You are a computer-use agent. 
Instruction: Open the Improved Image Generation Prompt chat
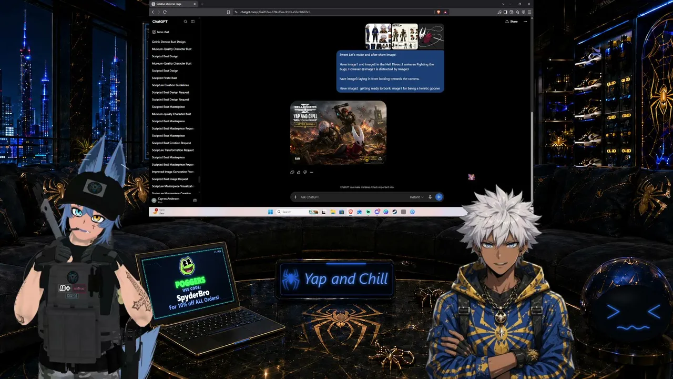click(x=173, y=172)
